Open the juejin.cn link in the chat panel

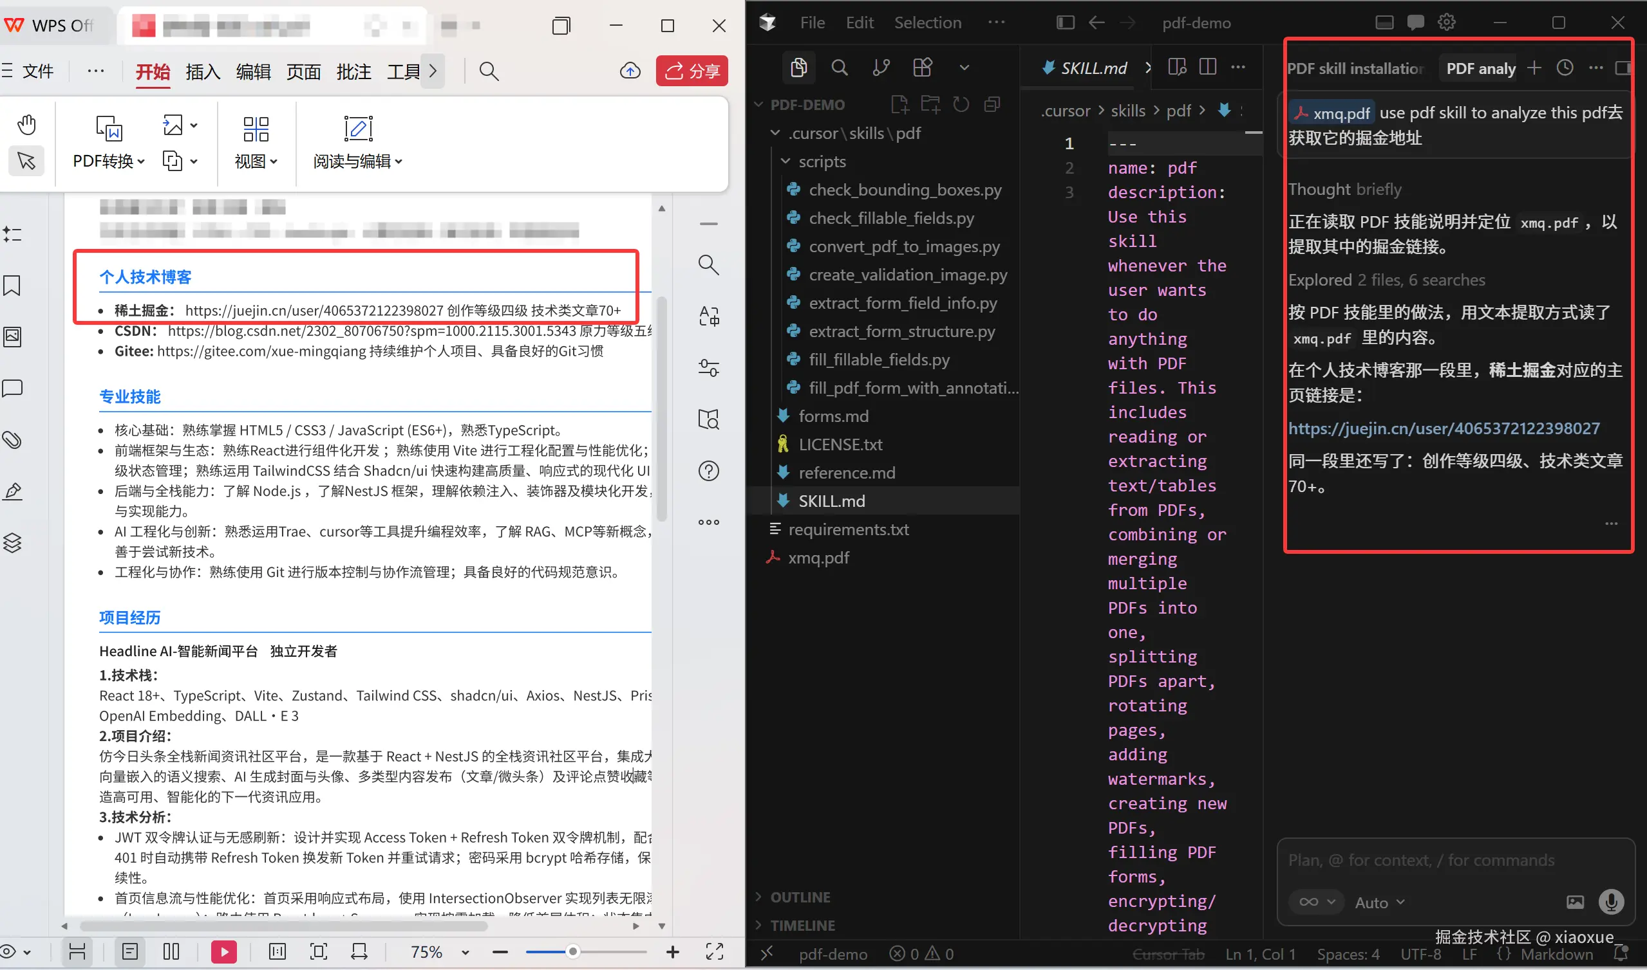point(1445,428)
